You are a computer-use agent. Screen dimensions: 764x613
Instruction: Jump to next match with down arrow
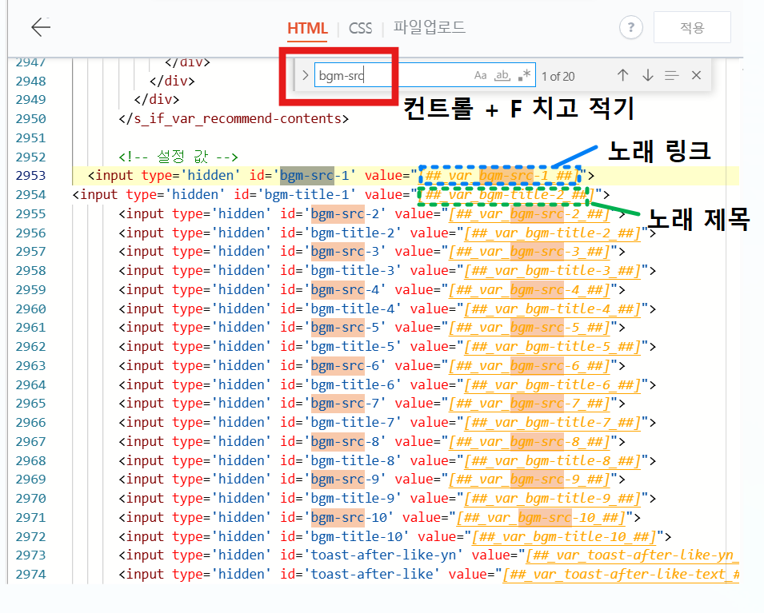(647, 75)
